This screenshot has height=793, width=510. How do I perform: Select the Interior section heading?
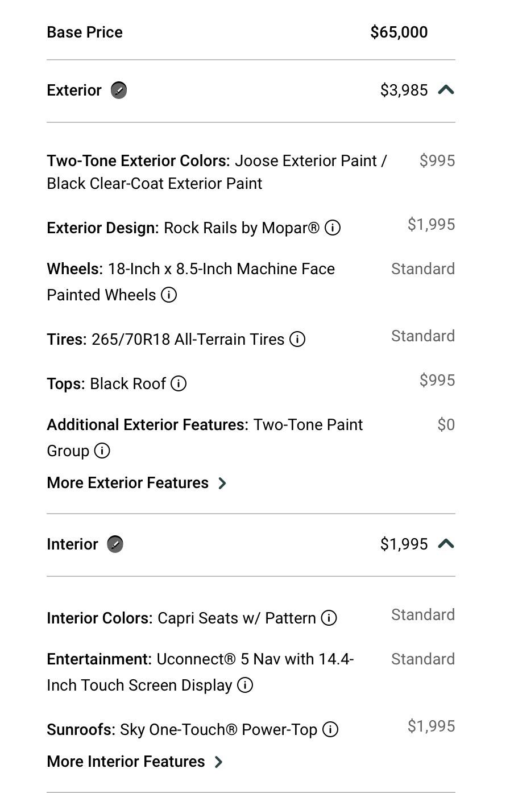click(72, 544)
